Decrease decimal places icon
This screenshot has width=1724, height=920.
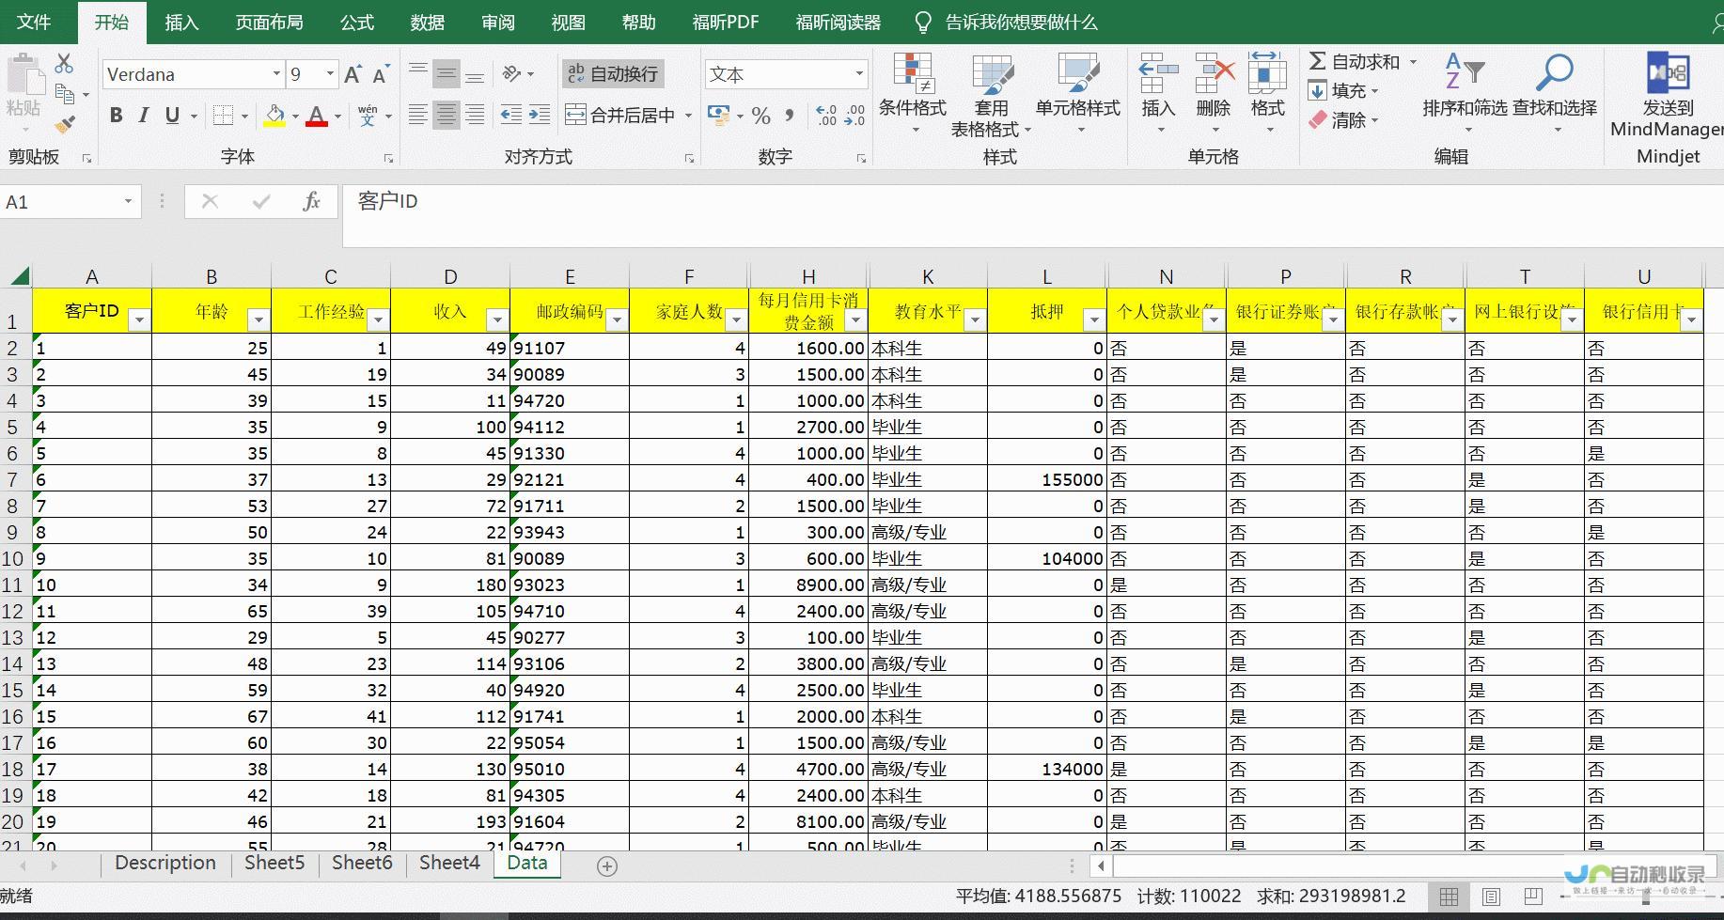855,116
